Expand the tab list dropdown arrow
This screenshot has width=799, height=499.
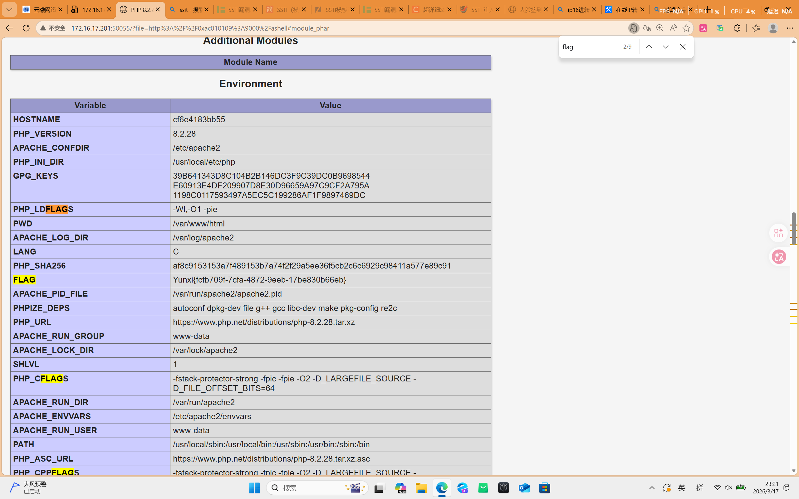point(9,10)
